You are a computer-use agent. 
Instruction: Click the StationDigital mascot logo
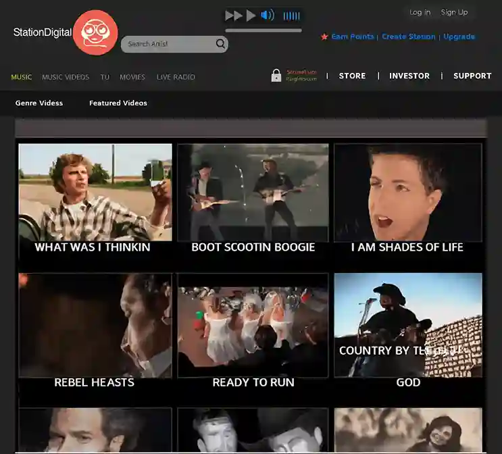coord(95,32)
